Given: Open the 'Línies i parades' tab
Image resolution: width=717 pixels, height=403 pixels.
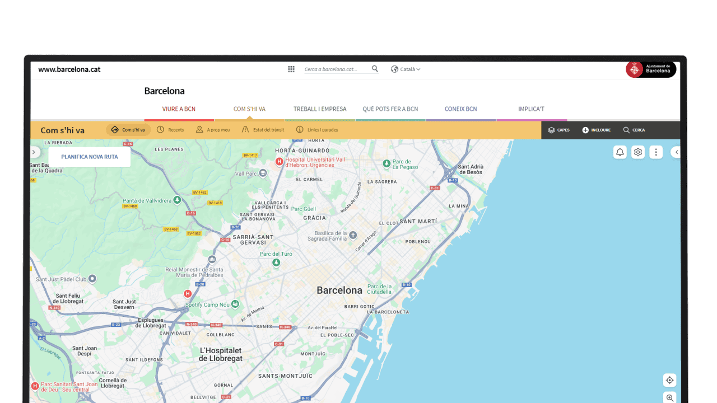Looking at the screenshot, I should pyautogui.click(x=317, y=130).
